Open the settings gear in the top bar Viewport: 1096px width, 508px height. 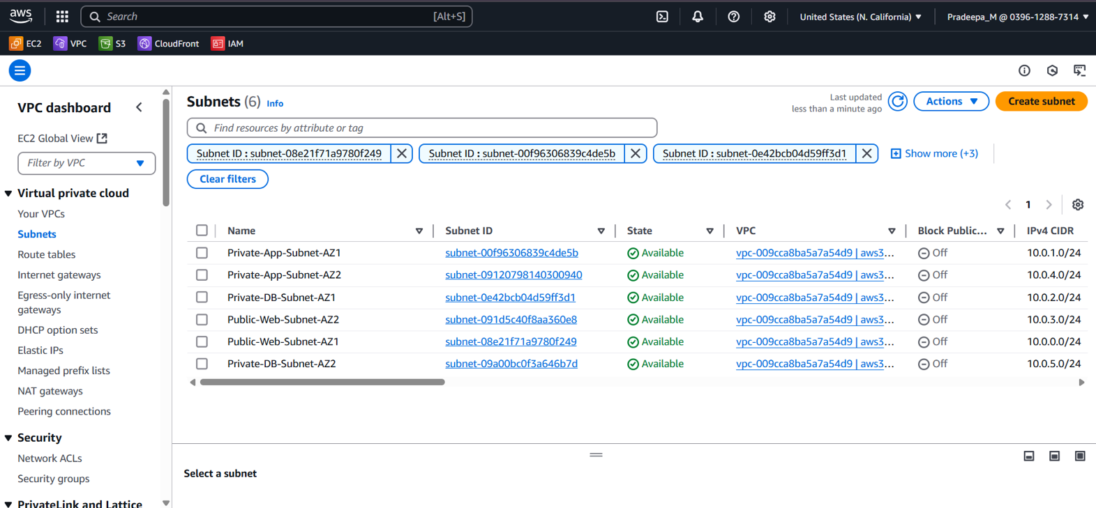click(770, 17)
